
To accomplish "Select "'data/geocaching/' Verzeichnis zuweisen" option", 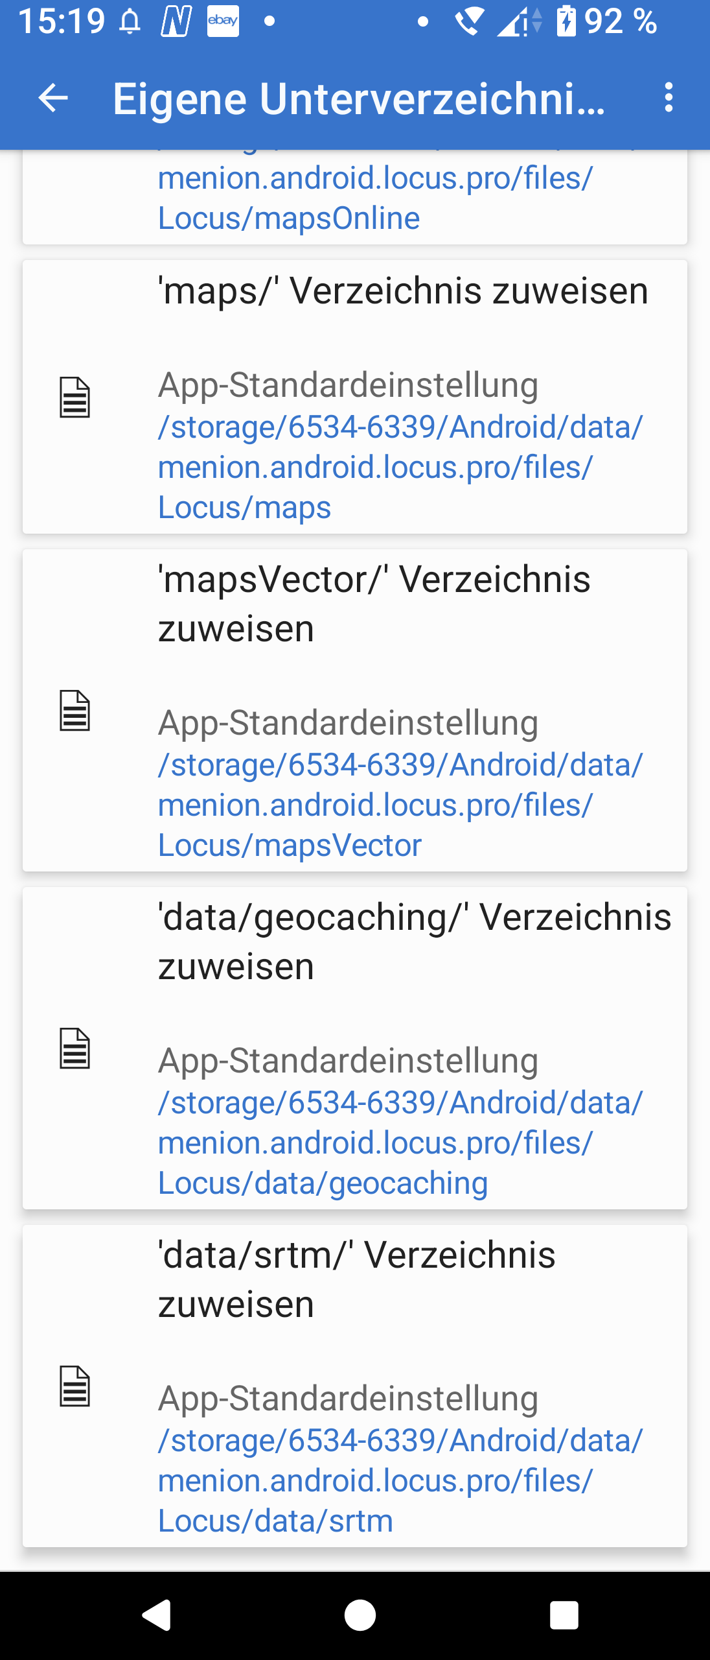I will (x=415, y=941).
